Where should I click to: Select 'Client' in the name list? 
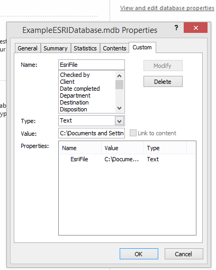click(67, 82)
